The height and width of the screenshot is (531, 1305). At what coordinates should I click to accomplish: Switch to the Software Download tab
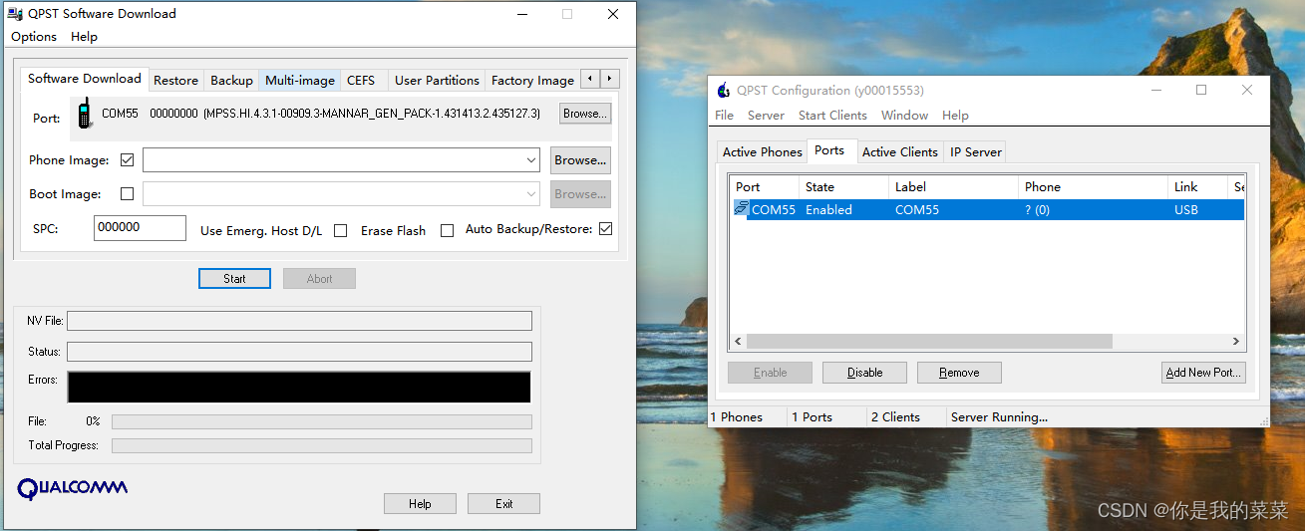click(85, 79)
